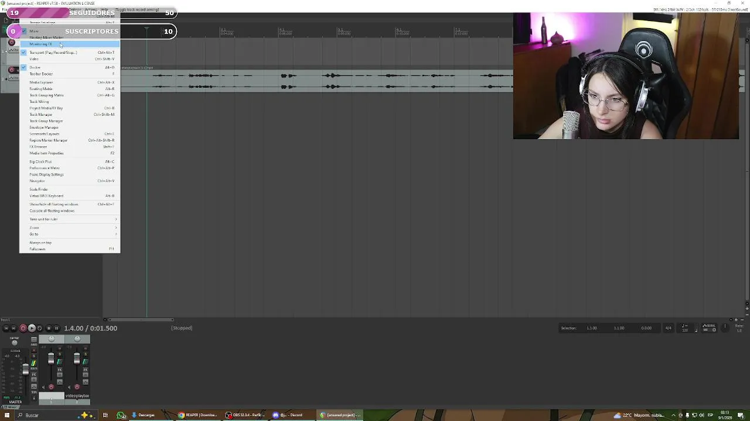Toggle record monitoring speaker on videoplayback track
This screenshot has width=750, height=421.
pos(69,387)
